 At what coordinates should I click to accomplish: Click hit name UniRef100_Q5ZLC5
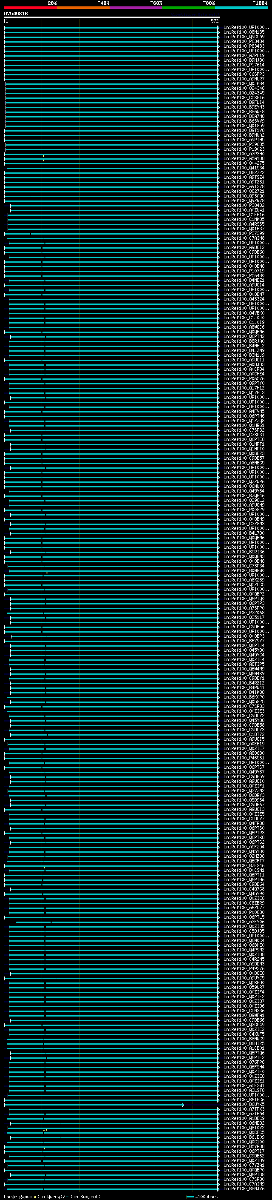[244, 584]
